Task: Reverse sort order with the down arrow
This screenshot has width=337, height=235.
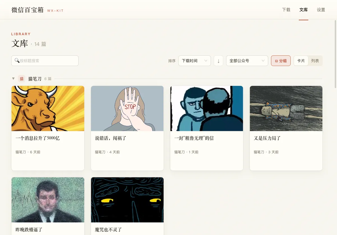Action: (x=218, y=61)
